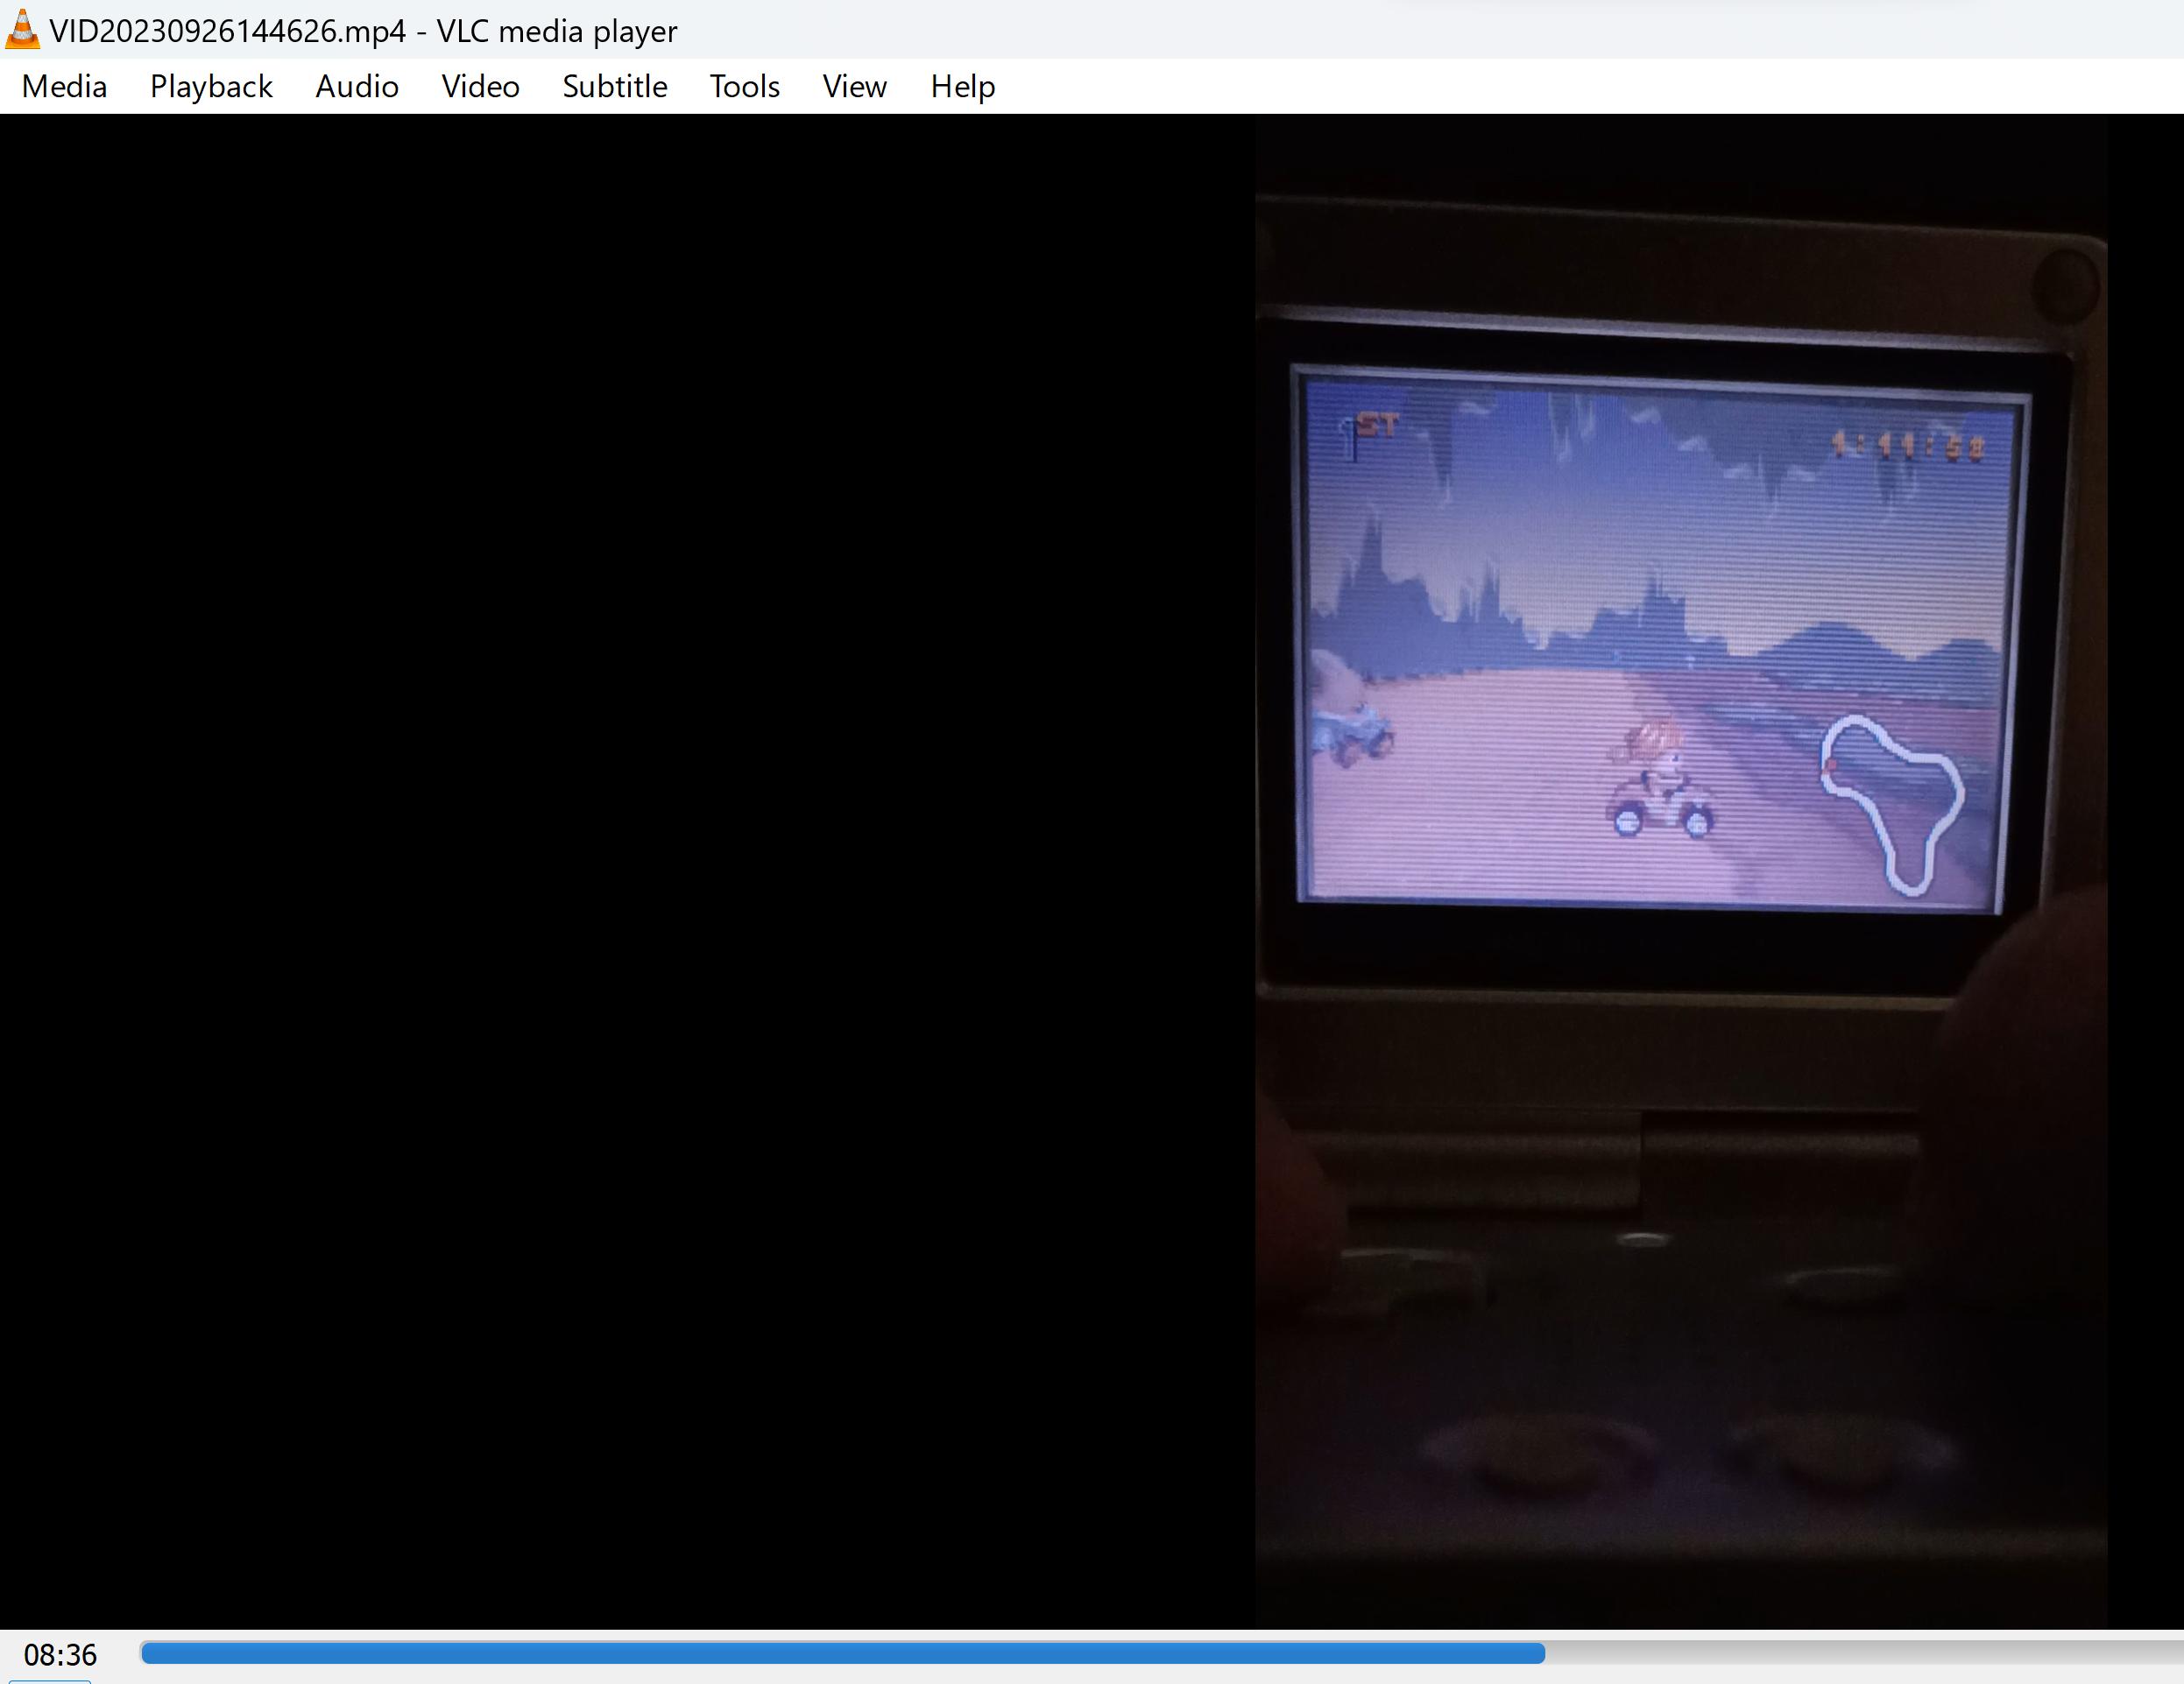Open the Tools menu
The height and width of the screenshot is (1684, 2184).
pos(744,87)
